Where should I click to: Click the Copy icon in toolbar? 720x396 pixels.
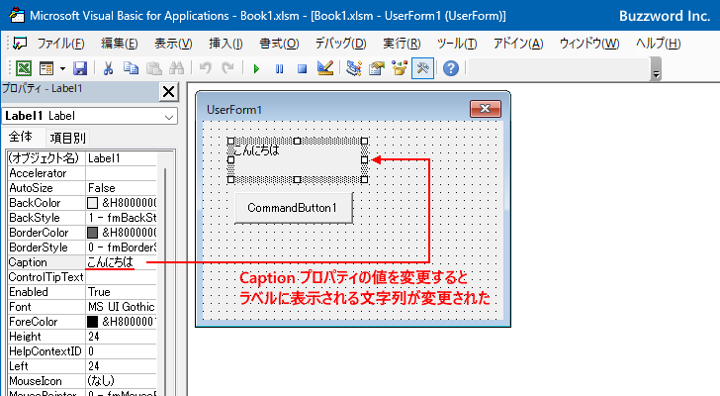[x=131, y=69]
